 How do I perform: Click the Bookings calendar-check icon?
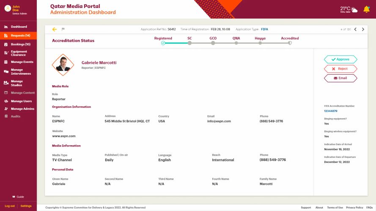tap(6, 44)
